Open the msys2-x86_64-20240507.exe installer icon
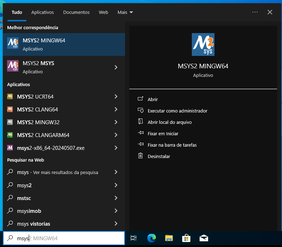 coord(11,148)
